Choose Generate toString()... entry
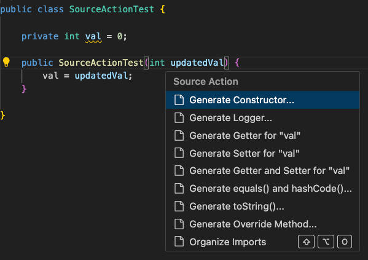The width and height of the screenshot is (368, 260). click(262, 207)
